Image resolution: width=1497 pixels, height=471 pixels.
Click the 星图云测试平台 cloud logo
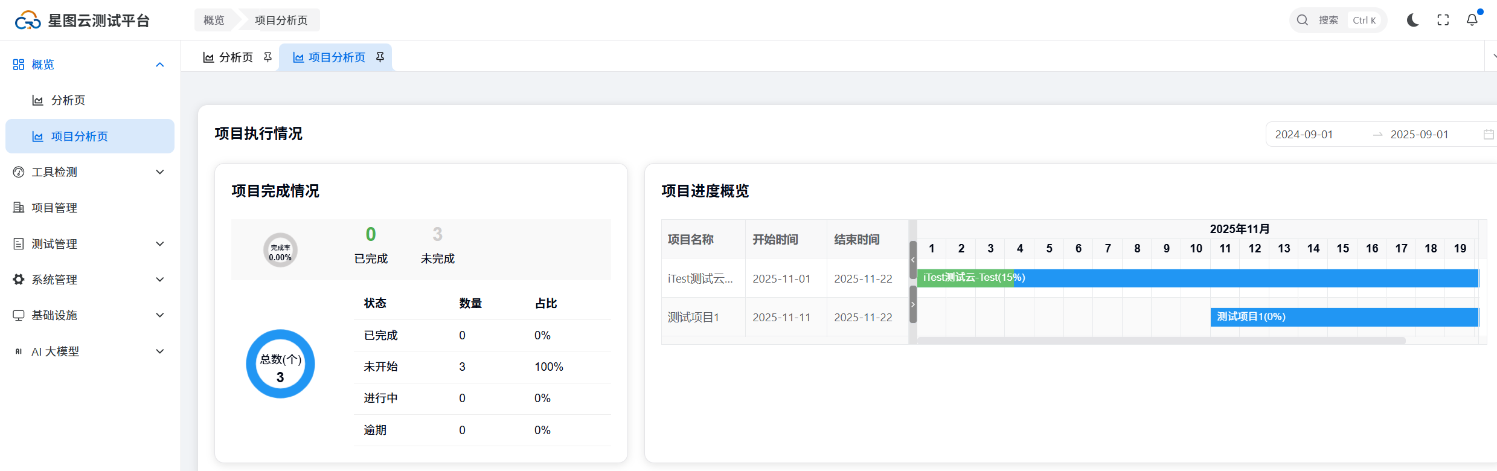28,21
